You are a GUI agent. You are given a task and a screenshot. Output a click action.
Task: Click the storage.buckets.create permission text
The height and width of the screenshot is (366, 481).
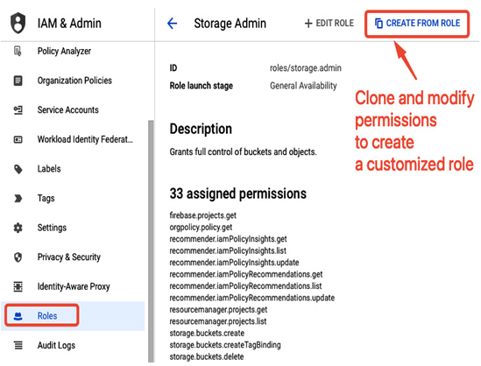point(207,334)
